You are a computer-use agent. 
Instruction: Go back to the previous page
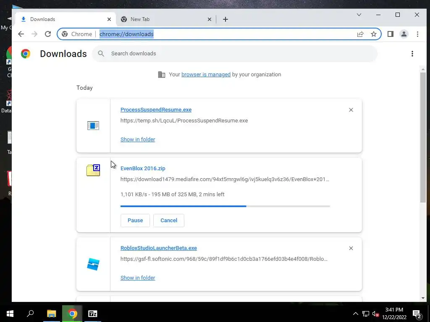(x=21, y=34)
